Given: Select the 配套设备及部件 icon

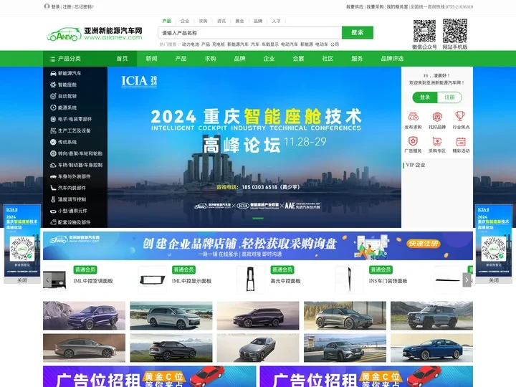Looking at the screenshot, I should (53, 222).
